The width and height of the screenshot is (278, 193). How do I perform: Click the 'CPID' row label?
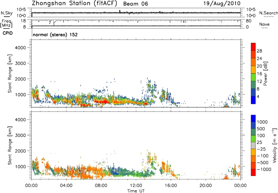(8, 33)
